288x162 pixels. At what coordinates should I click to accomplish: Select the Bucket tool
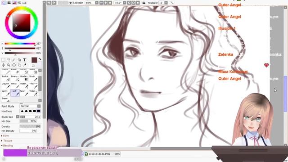(x=6, y=78)
